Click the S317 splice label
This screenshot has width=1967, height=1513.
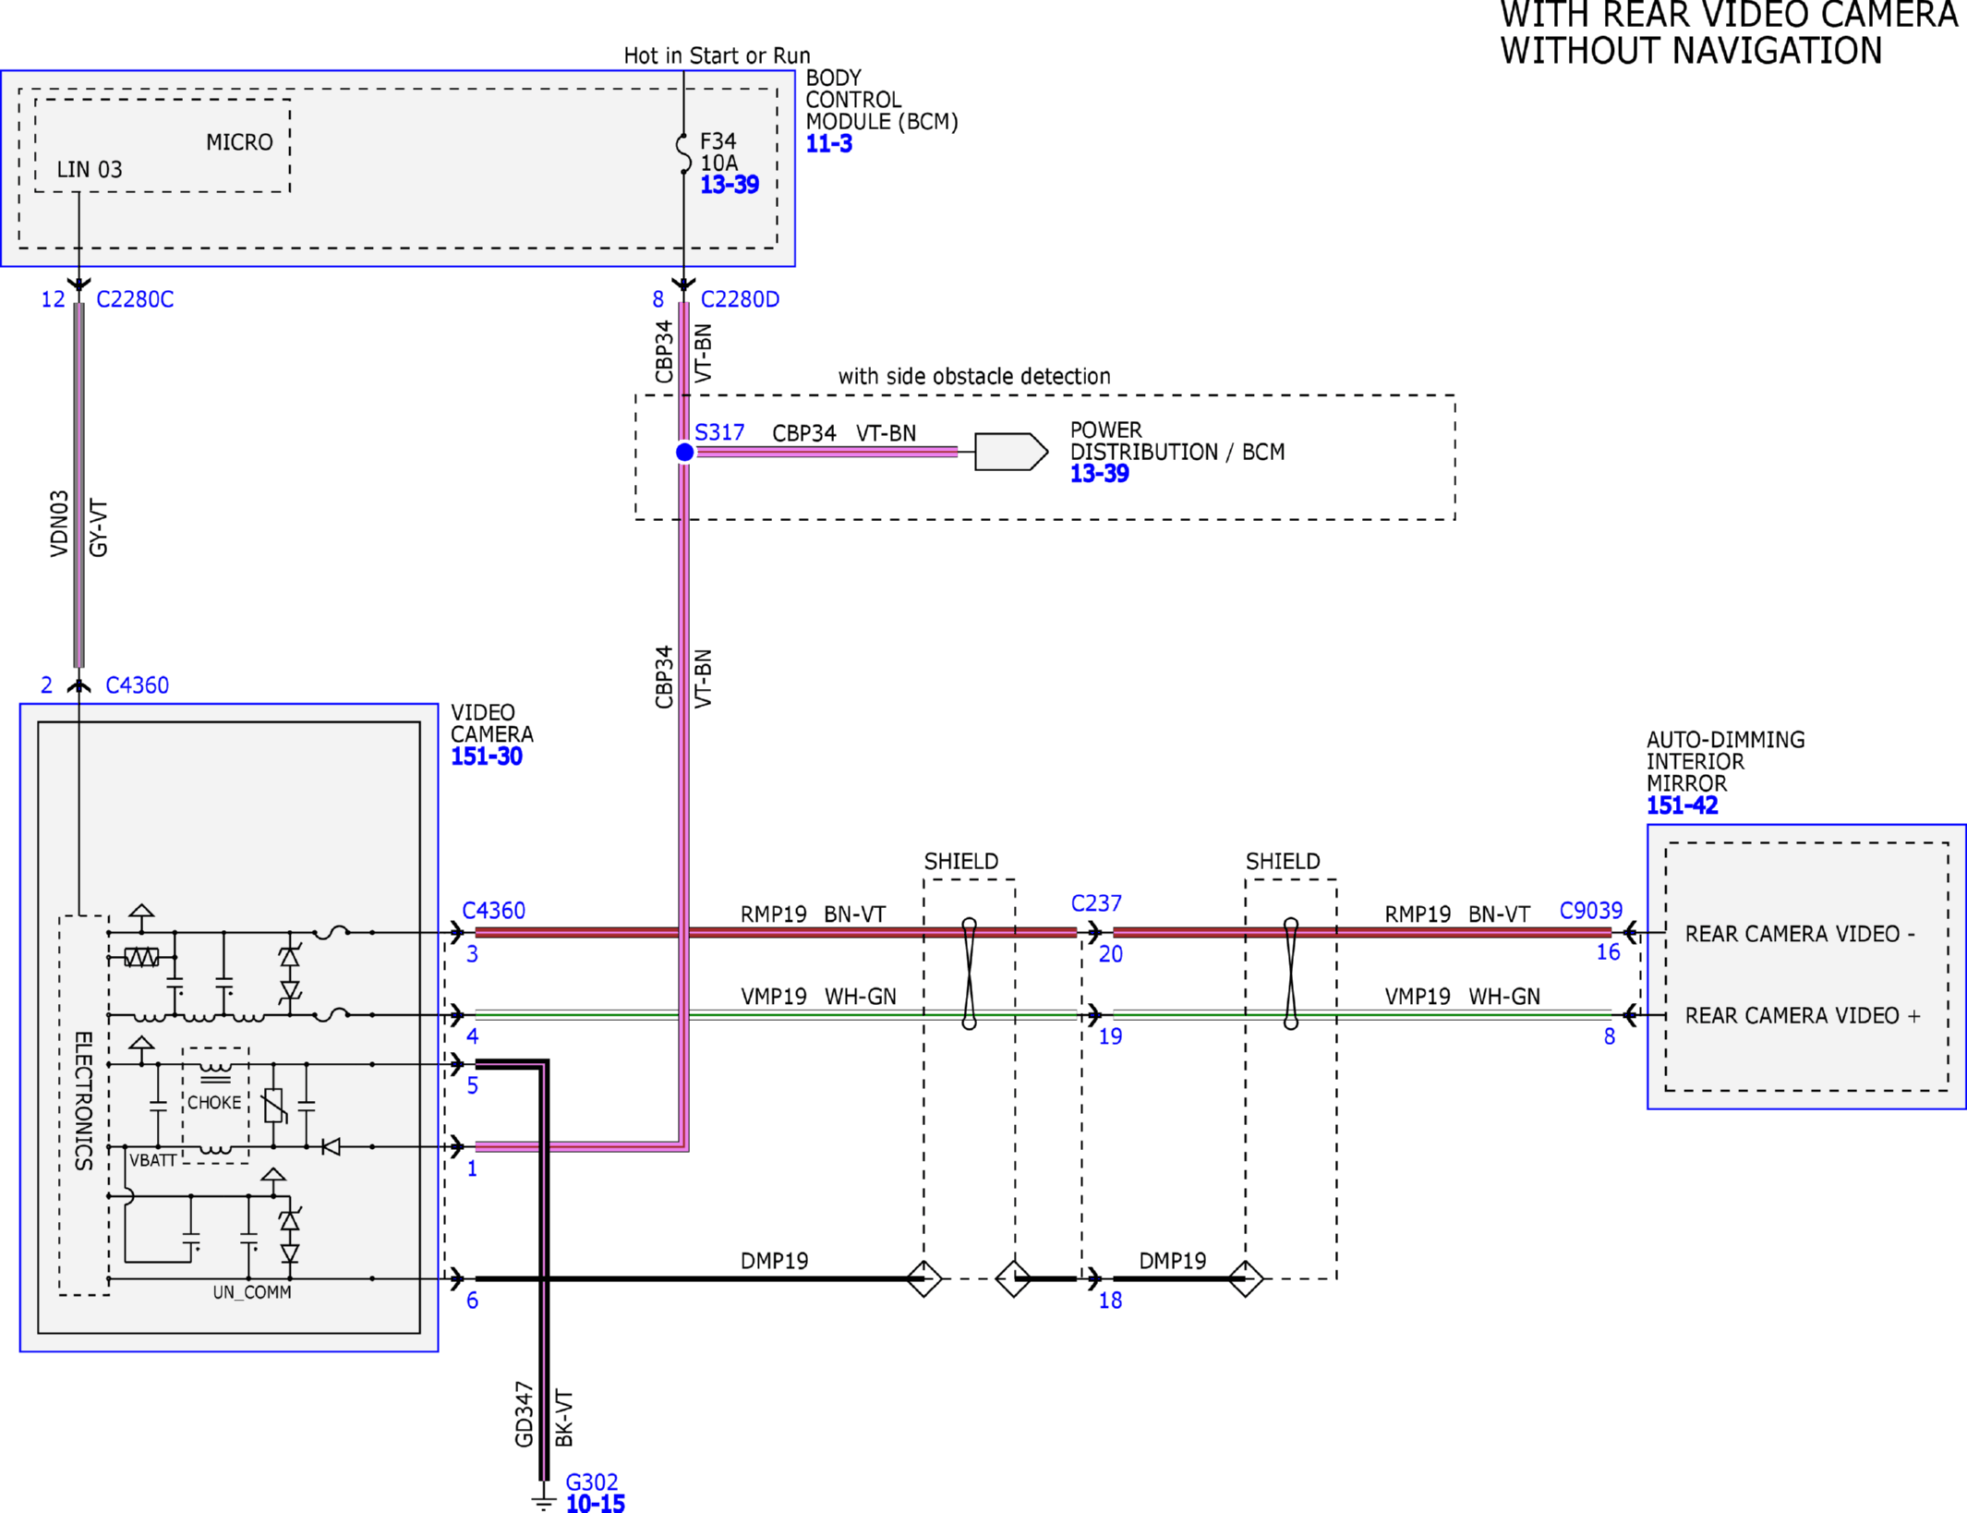pos(719,432)
